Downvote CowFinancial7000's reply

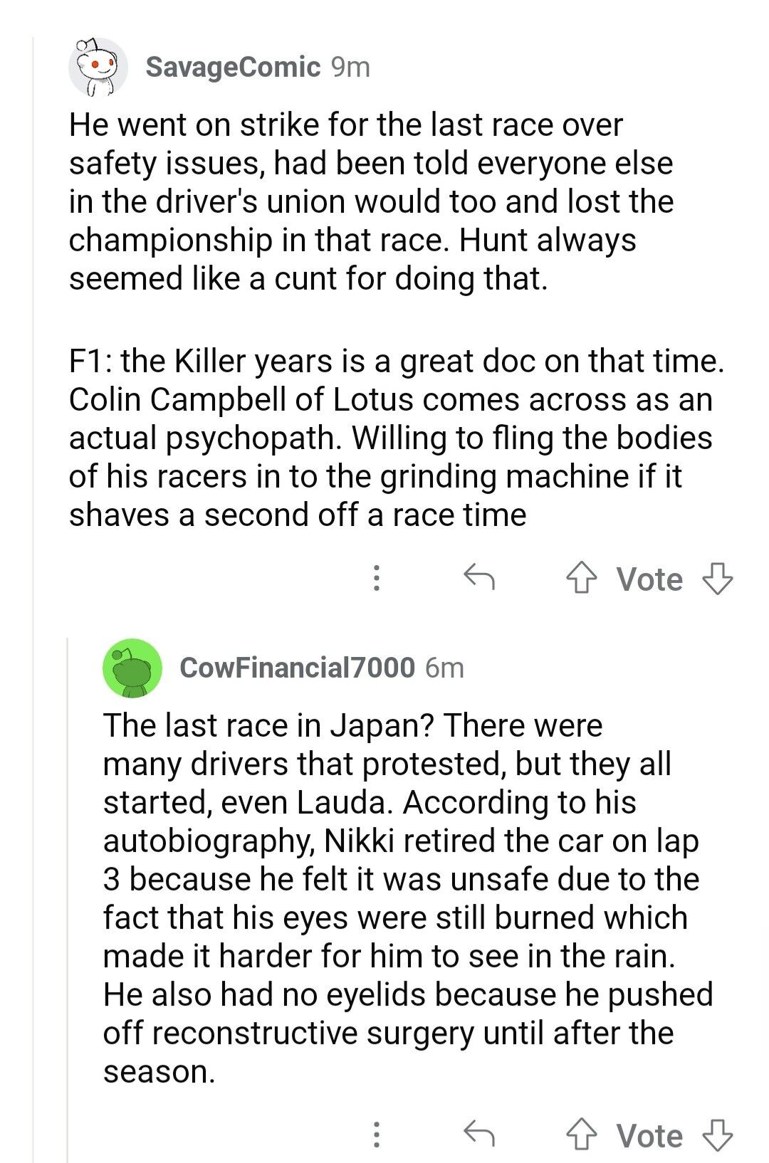(717, 1135)
